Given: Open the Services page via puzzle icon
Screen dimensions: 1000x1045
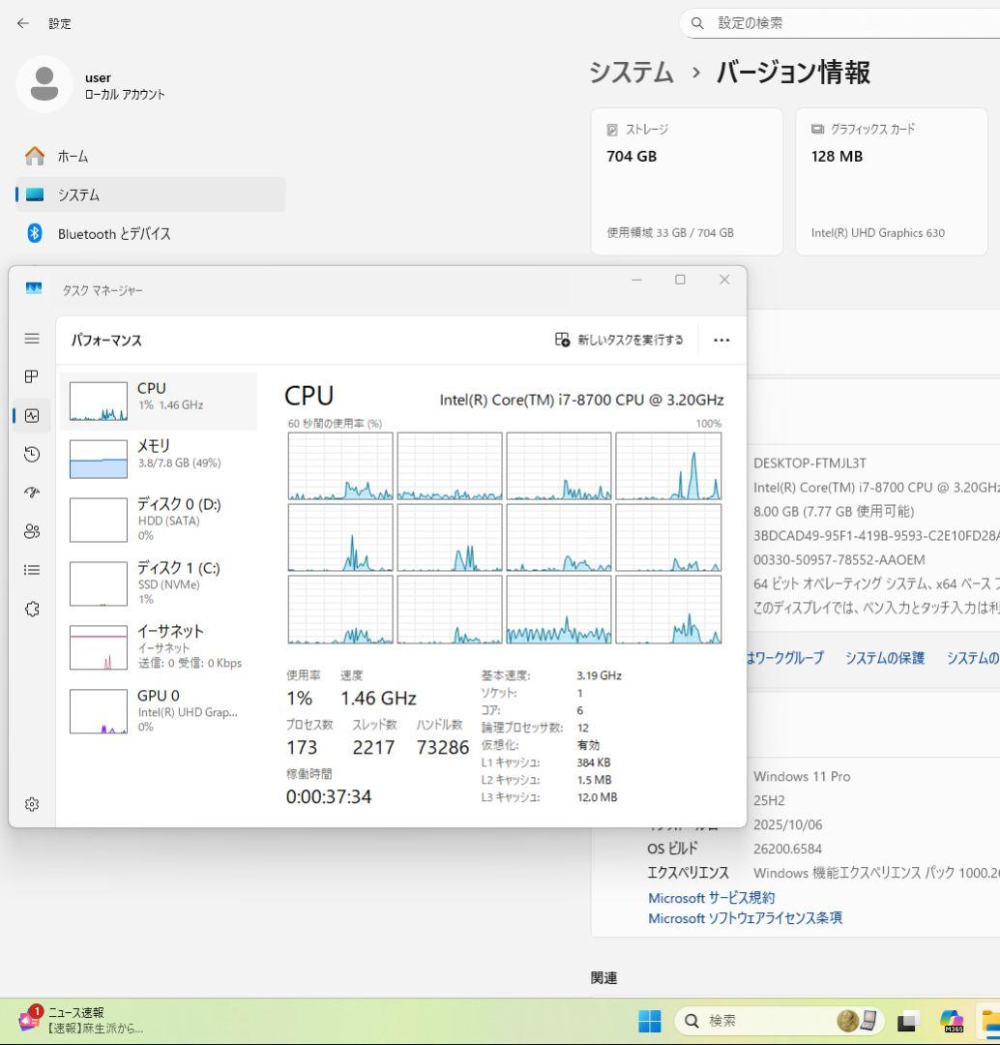Looking at the screenshot, I should pyautogui.click(x=32, y=609).
